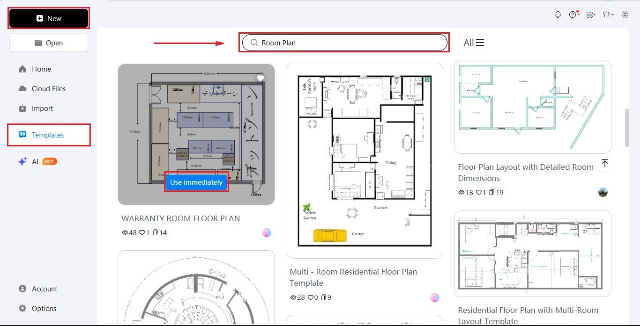This screenshot has width=640, height=326.
Task: Click copy icon under Floor Plan Layout template
Action: [x=491, y=192]
